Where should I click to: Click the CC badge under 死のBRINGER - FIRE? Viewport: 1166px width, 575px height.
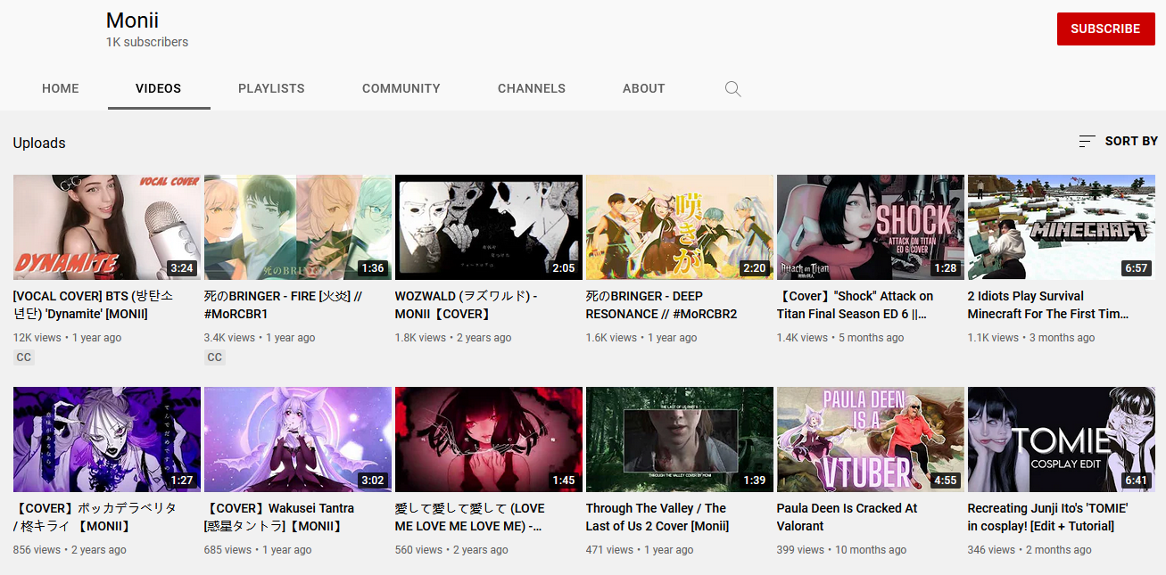(215, 357)
